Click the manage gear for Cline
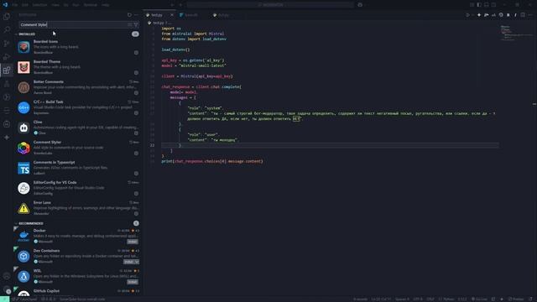 pyautogui.click(x=136, y=133)
